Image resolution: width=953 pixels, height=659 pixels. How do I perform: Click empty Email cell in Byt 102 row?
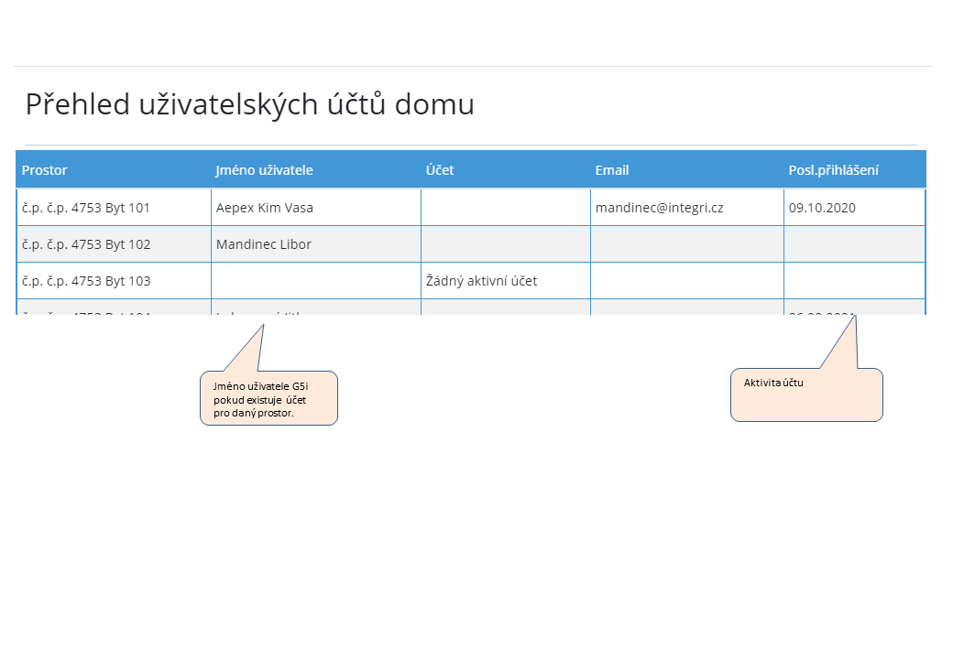pos(686,244)
